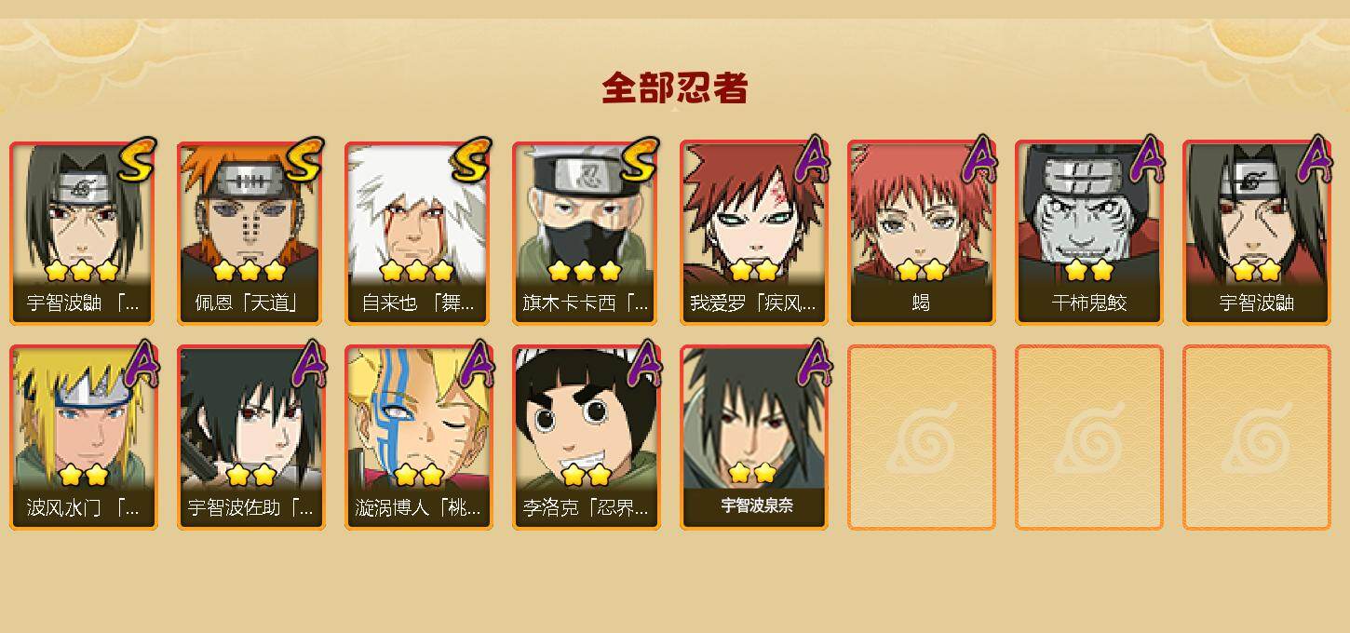This screenshot has height=633, width=1350.
Task: Choose the 旗木卡卡西 masked ninja card
Action: pyautogui.click(x=587, y=233)
